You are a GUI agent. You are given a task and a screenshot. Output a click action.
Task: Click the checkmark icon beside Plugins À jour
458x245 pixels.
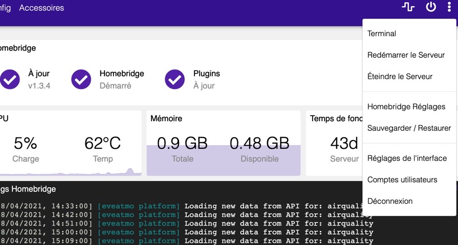[175, 79]
